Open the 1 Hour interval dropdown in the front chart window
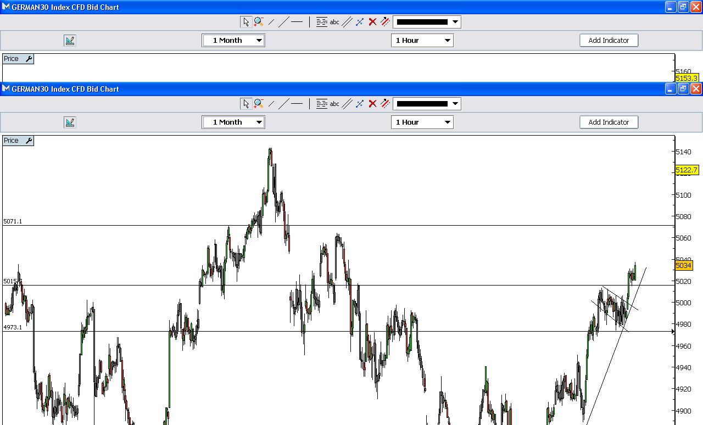Image resolution: width=703 pixels, height=425 pixels. pos(422,122)
